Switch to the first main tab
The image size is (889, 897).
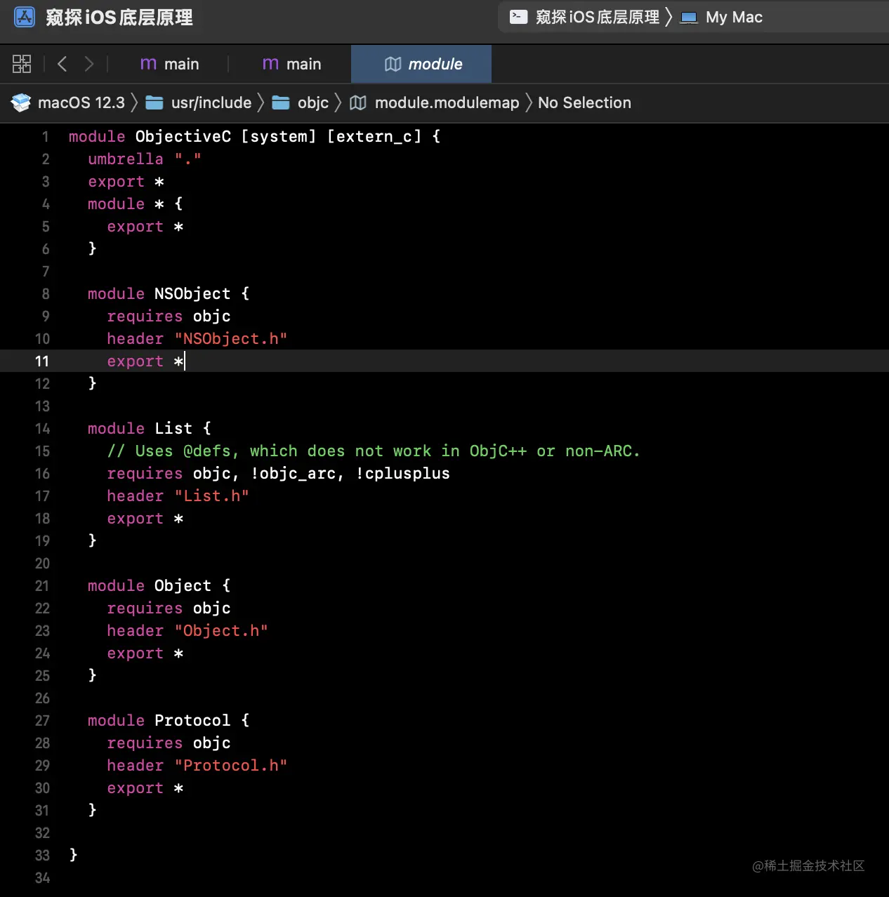(x=169, y=64)
